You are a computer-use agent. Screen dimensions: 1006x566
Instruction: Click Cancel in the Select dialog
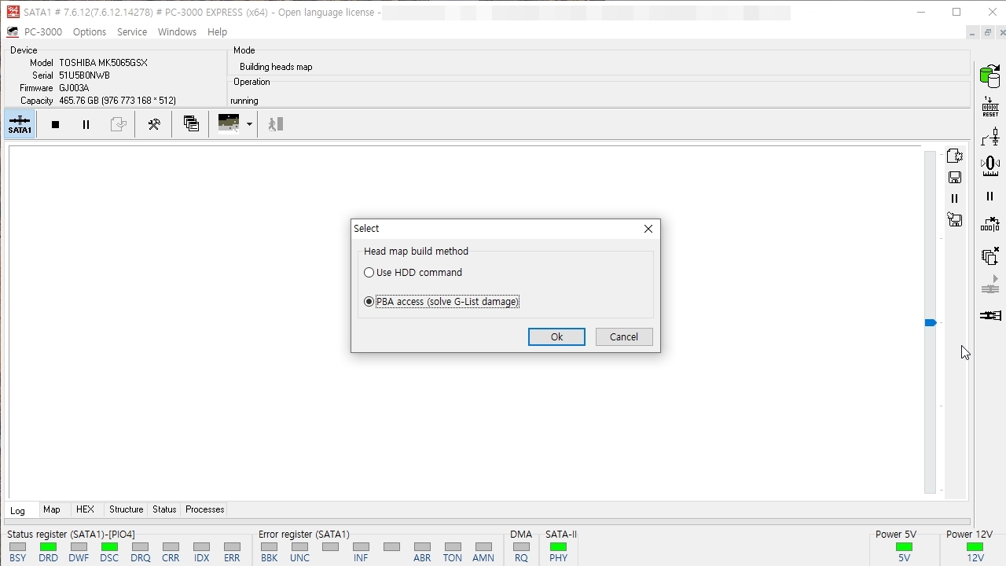(624, 336)
